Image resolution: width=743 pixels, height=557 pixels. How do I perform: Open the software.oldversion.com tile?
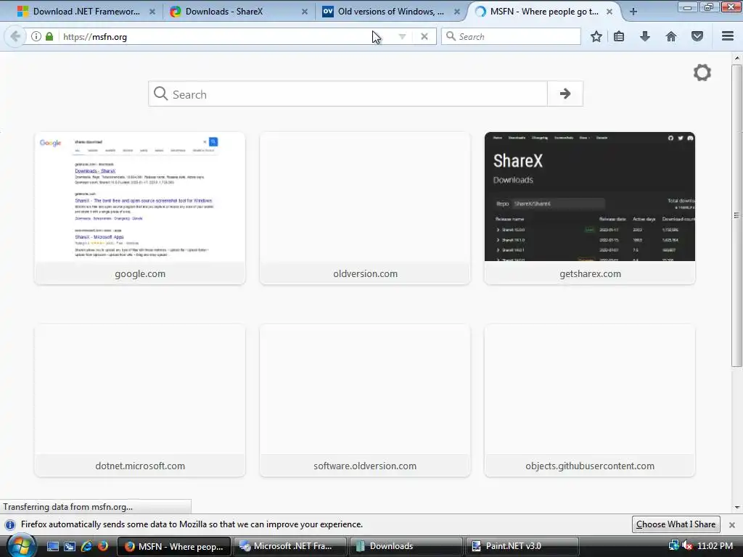point(365,400)
